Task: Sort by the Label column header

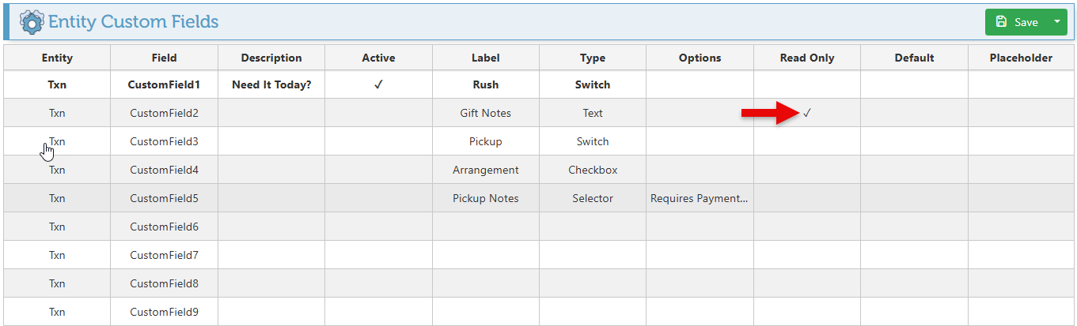Action: click(x=485, y=58)
